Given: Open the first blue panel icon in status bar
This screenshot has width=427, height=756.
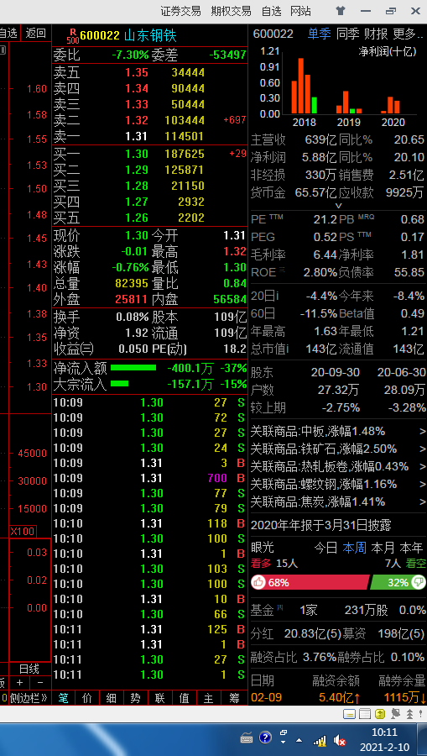Looking at the screenshot, I should (x=349, y=714).
